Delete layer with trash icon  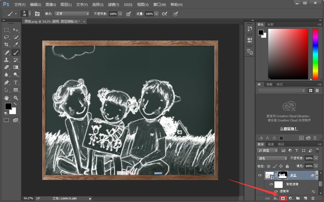[313, 198]
